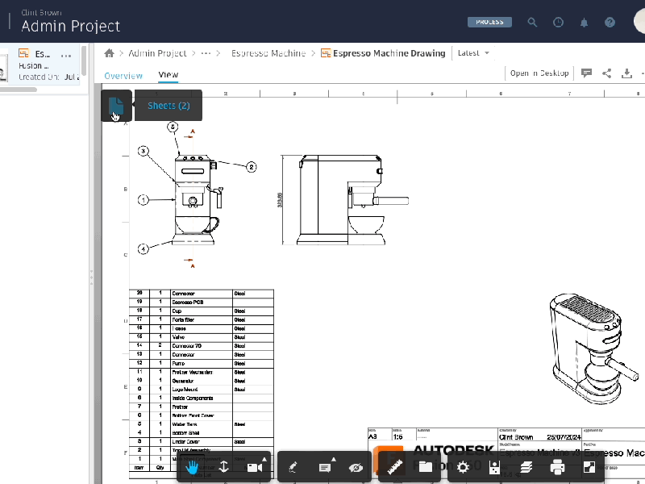Open the Layers panel icon
The image size is (645, 484).
tap(526, 466)
